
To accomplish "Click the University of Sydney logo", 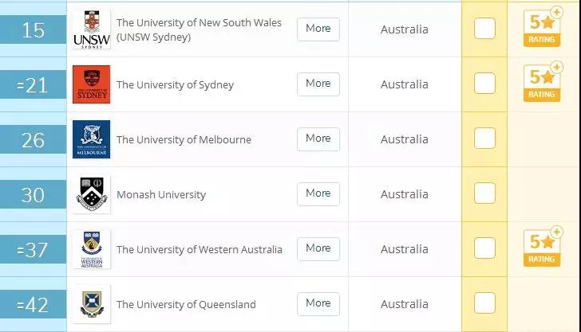I will (91, 84).
